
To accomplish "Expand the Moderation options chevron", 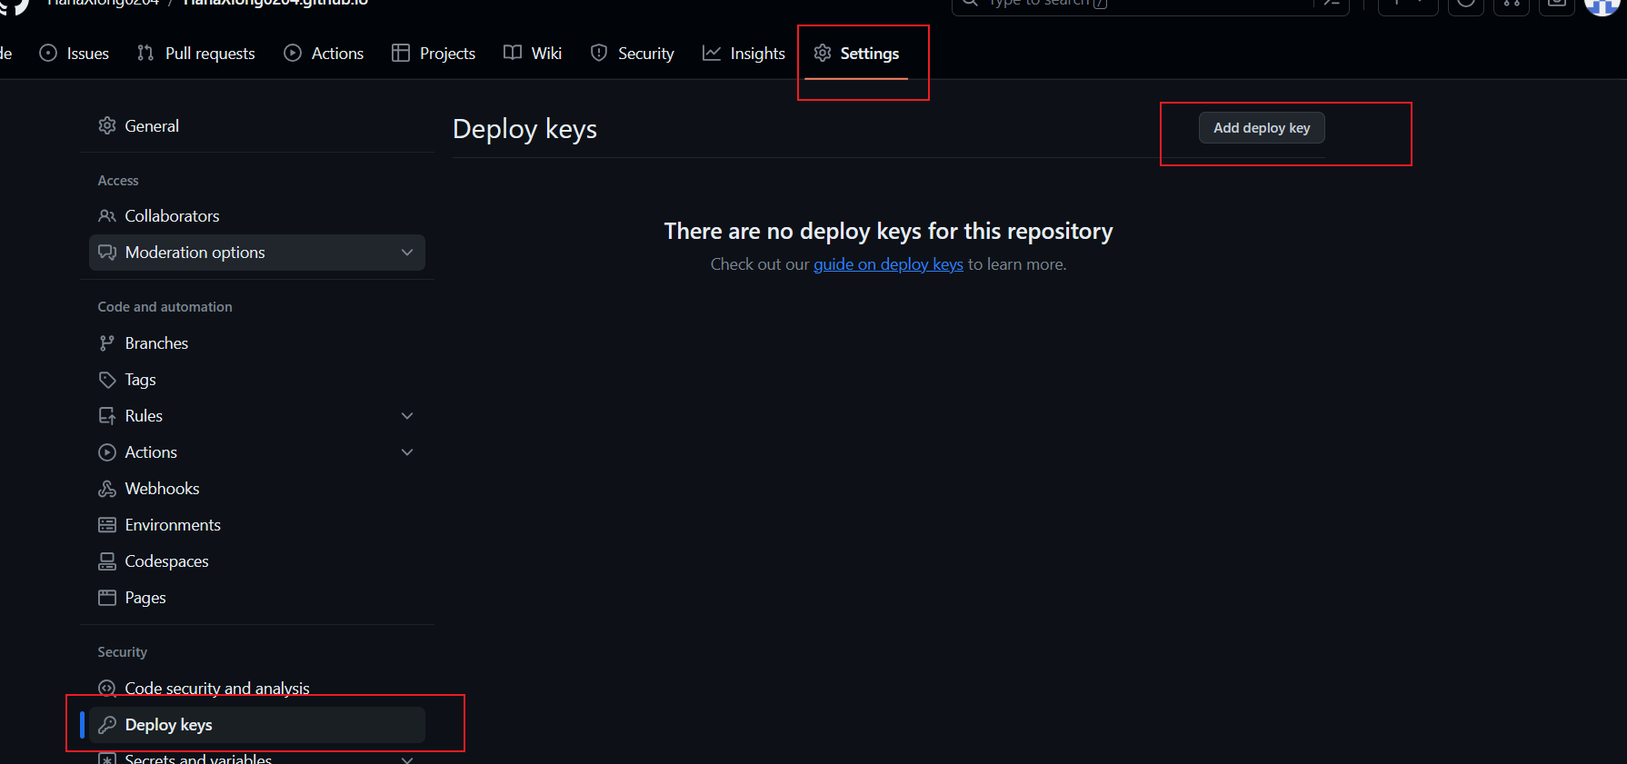I will [407, 253].
